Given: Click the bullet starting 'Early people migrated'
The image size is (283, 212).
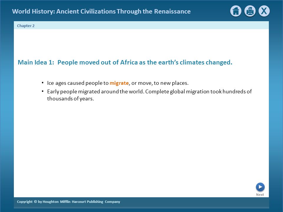Looking at the screenshot, I should point(149,95).
